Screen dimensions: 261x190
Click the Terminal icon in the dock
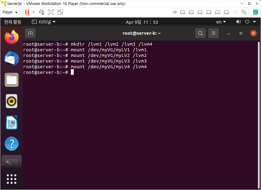coord(12,163)
